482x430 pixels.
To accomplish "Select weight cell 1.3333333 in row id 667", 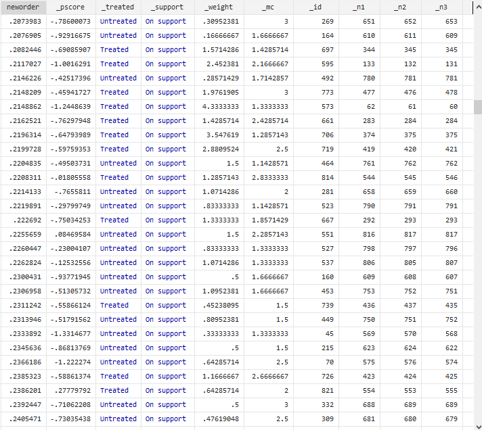I will coord(219,220).
